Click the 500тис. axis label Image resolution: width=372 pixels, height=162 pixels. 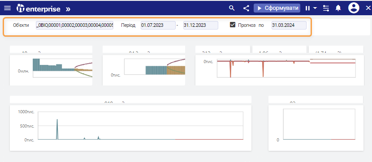click(x=27, y=126)
